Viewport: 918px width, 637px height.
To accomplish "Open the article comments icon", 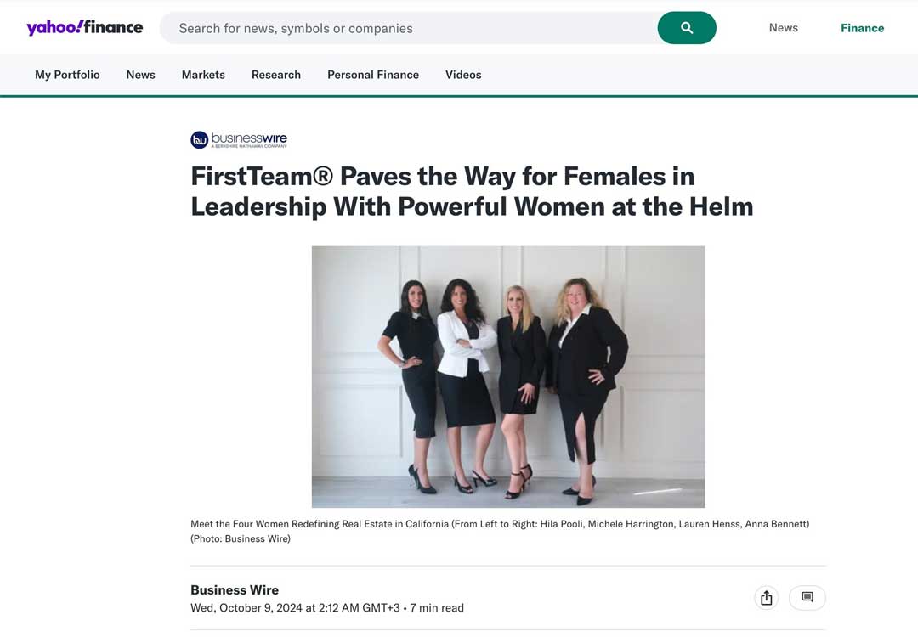I will (807, 598).
